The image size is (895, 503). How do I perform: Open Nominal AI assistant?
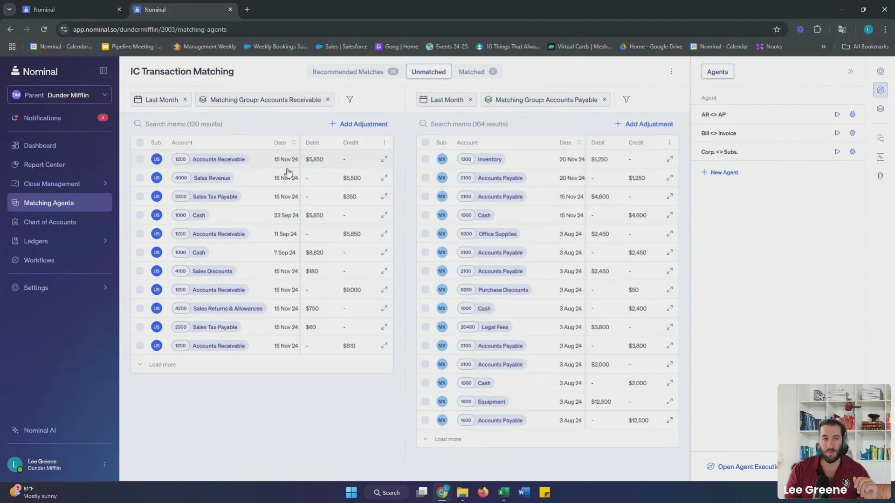point(60,430)
